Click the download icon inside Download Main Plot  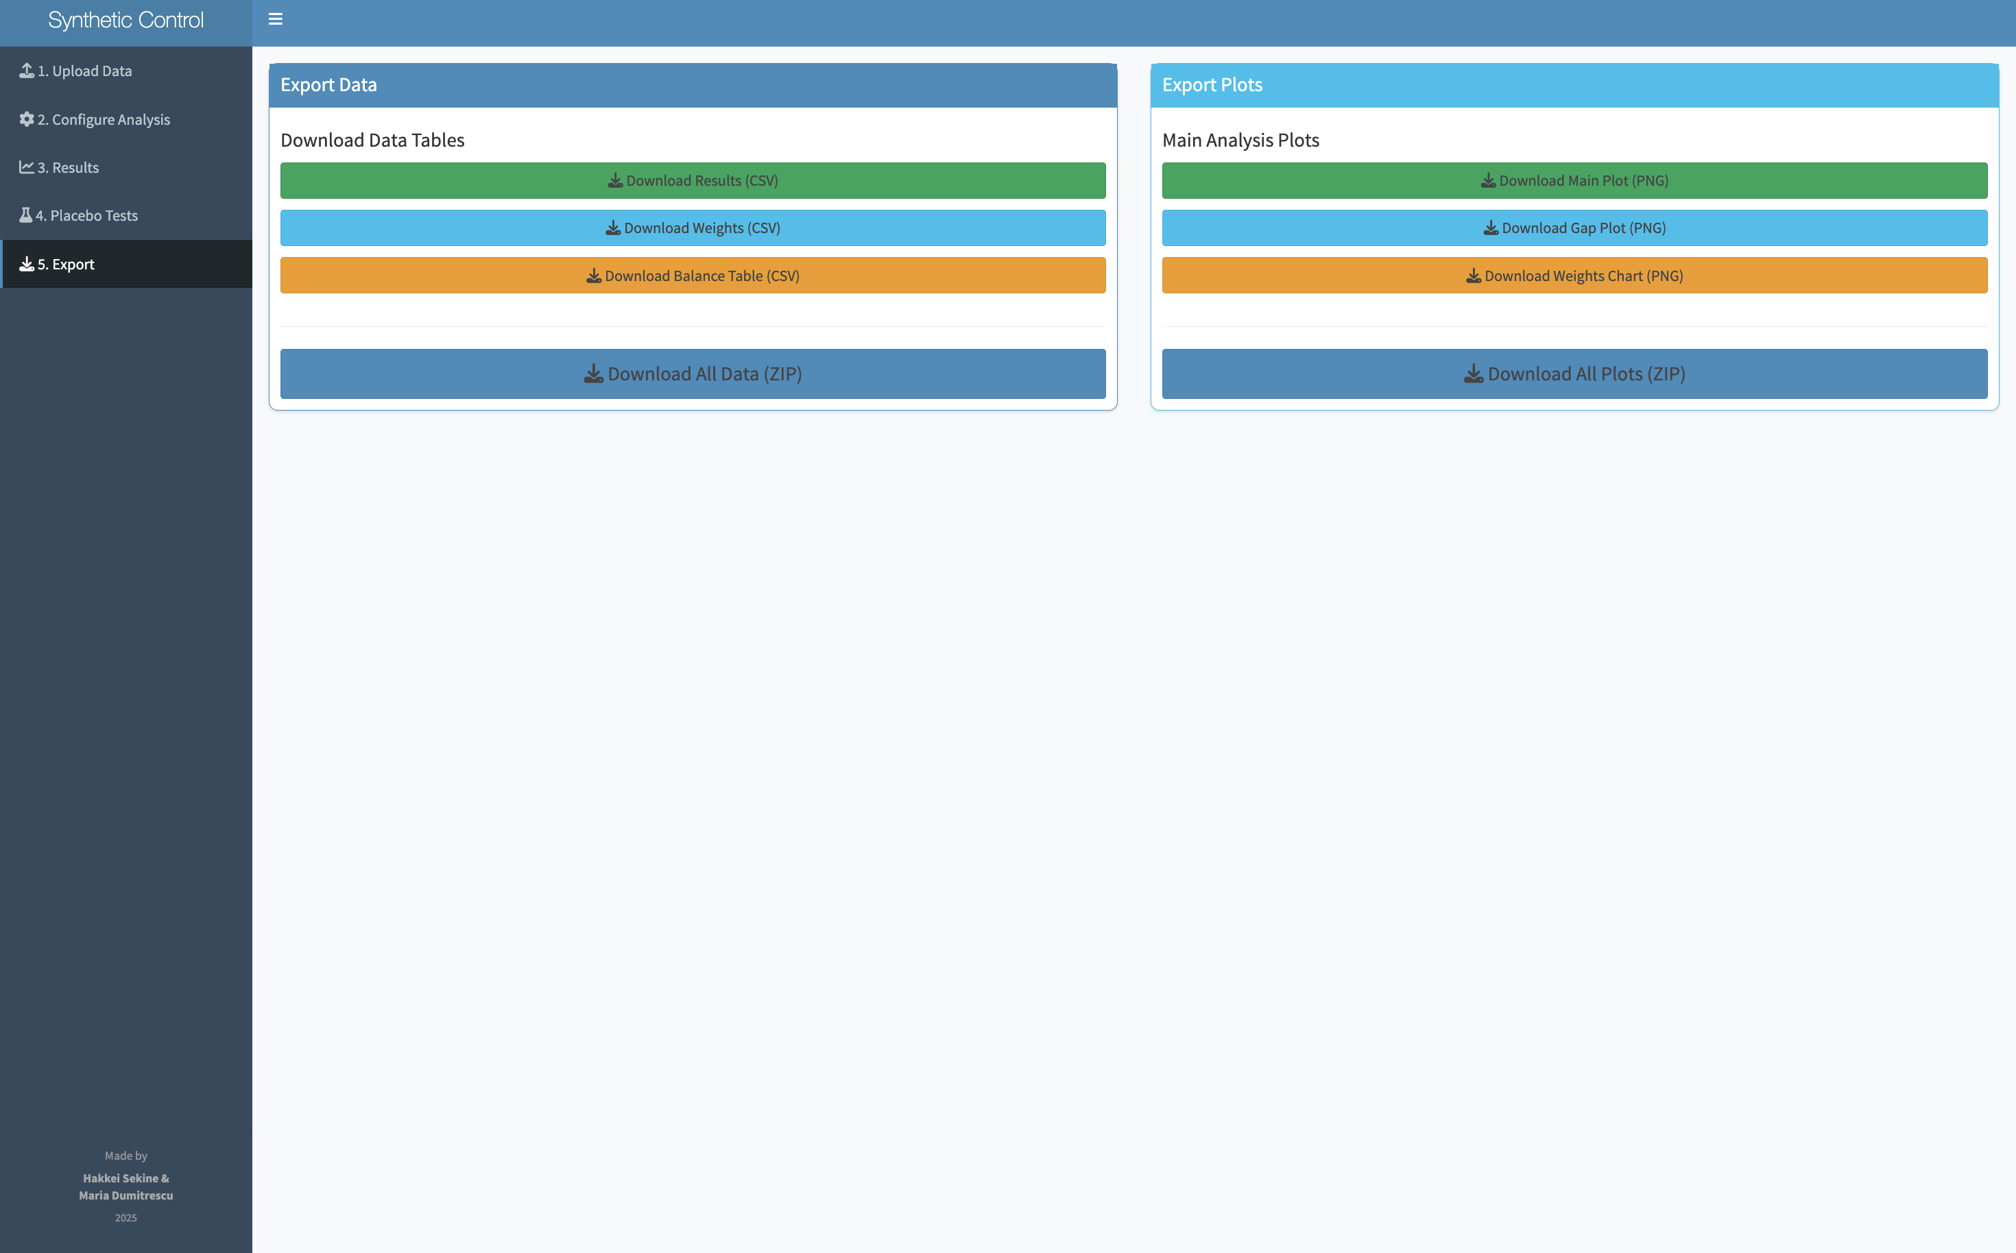tap(1488, 180)
